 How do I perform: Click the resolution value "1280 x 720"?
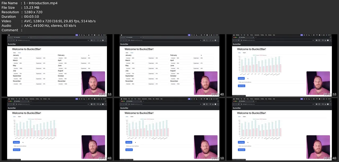(33, 12)
